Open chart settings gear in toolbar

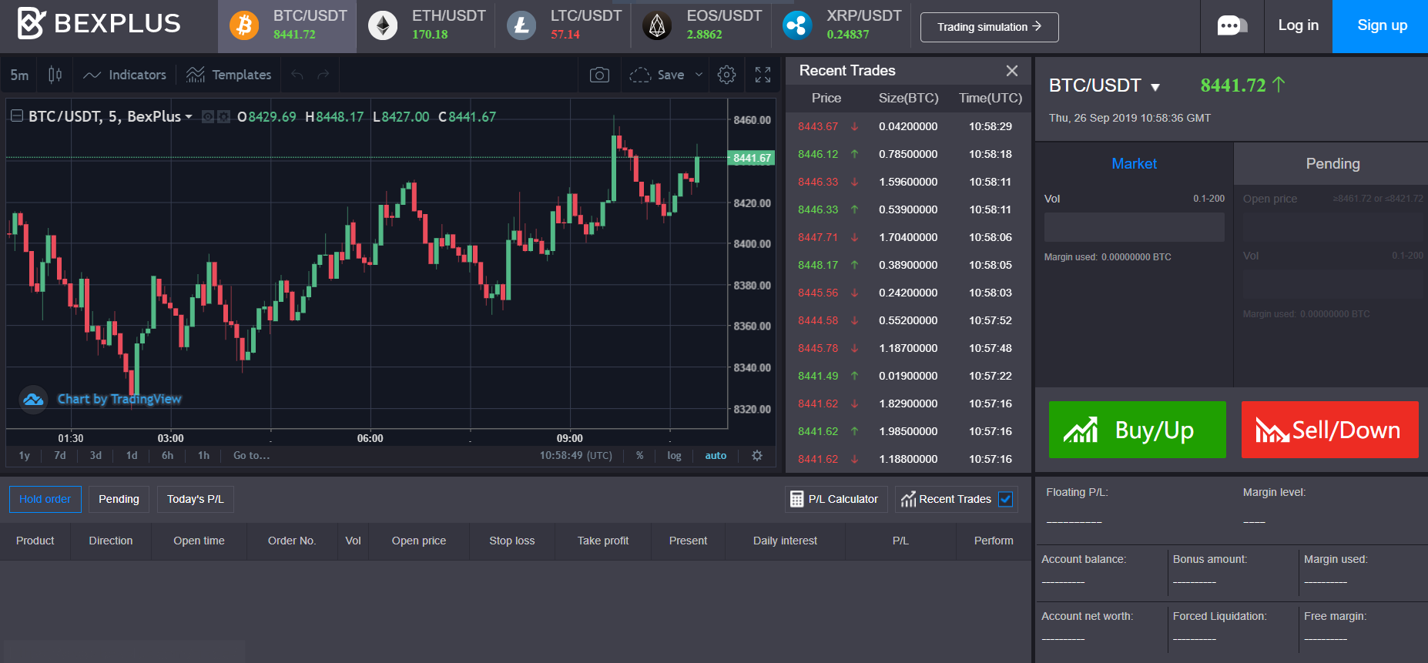click(726, 75)
